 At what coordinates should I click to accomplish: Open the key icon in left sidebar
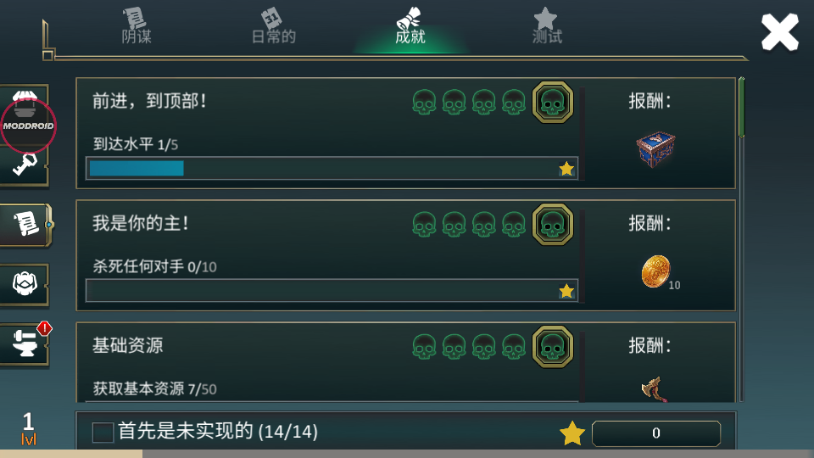pyautogui.click(x=25, y=165)
